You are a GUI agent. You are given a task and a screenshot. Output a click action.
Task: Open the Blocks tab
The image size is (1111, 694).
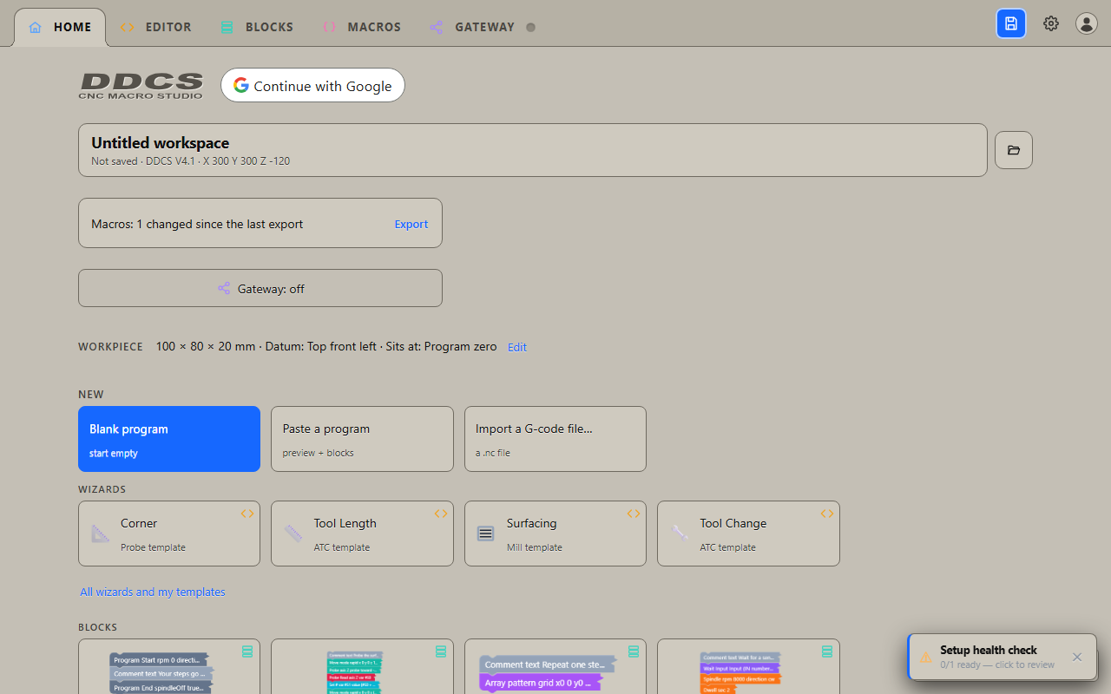pos(257,27)
